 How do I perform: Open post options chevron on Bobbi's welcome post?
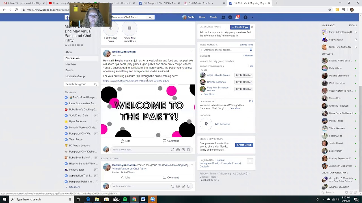pos(192,51)
